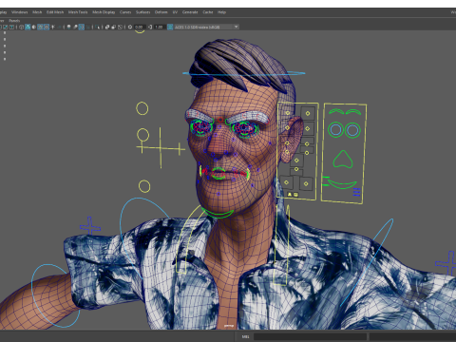
Task: Open the Mesh menu
Action: click(x=37, y=12)
